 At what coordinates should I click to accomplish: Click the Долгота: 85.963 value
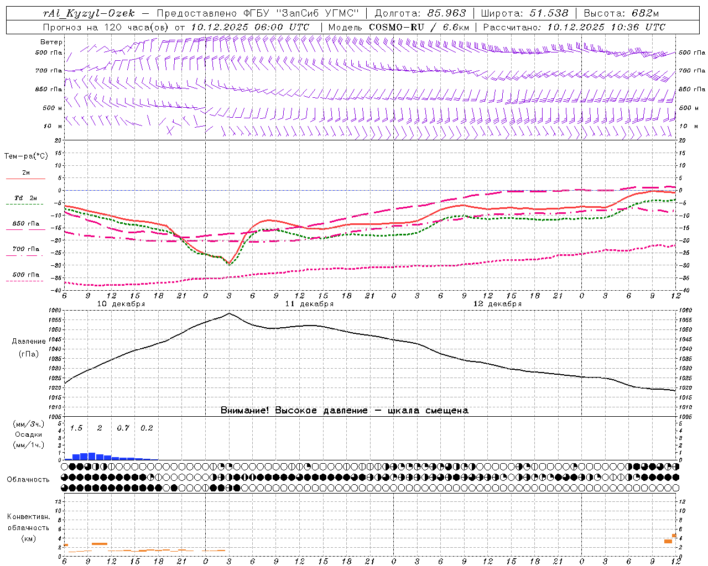420,14
